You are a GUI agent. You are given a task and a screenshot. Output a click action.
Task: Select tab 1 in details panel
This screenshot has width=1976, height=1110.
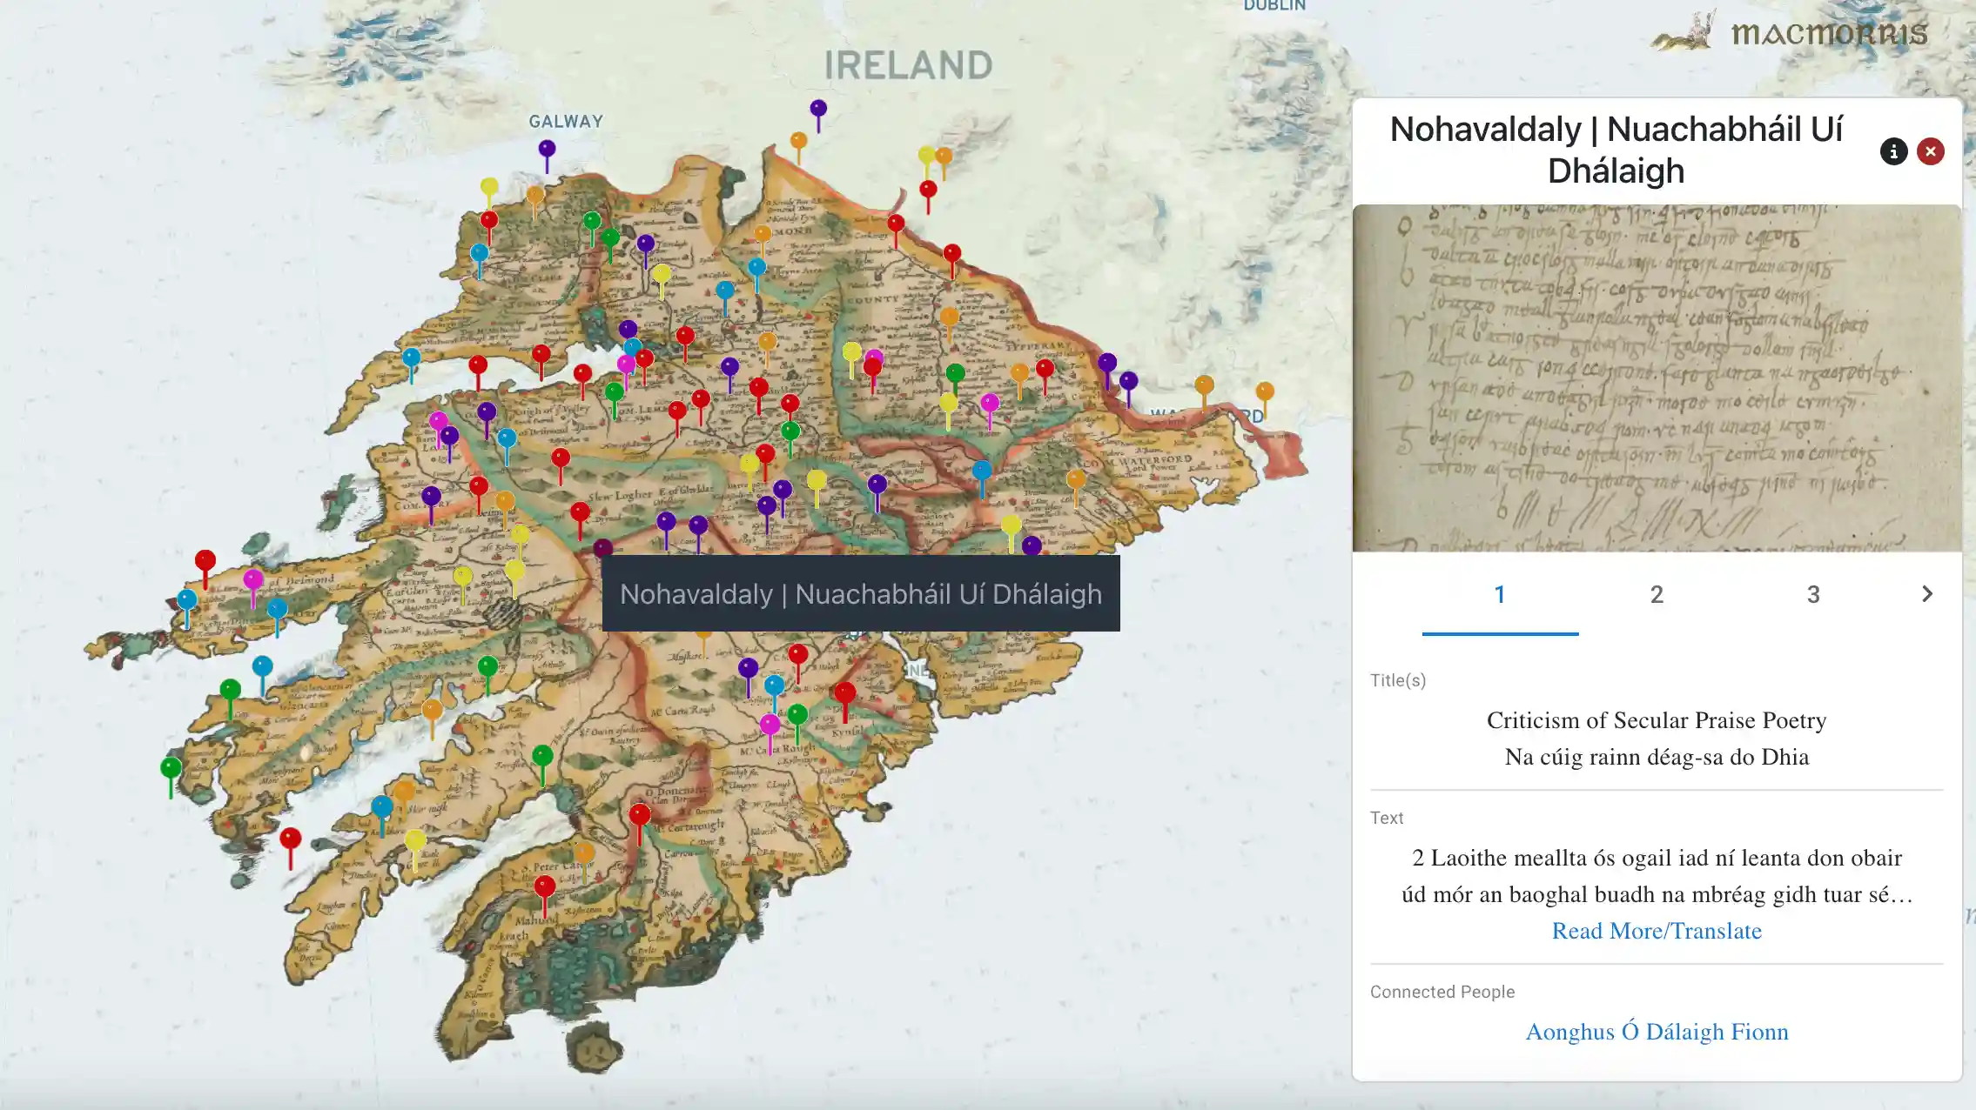coord(1499,594)
